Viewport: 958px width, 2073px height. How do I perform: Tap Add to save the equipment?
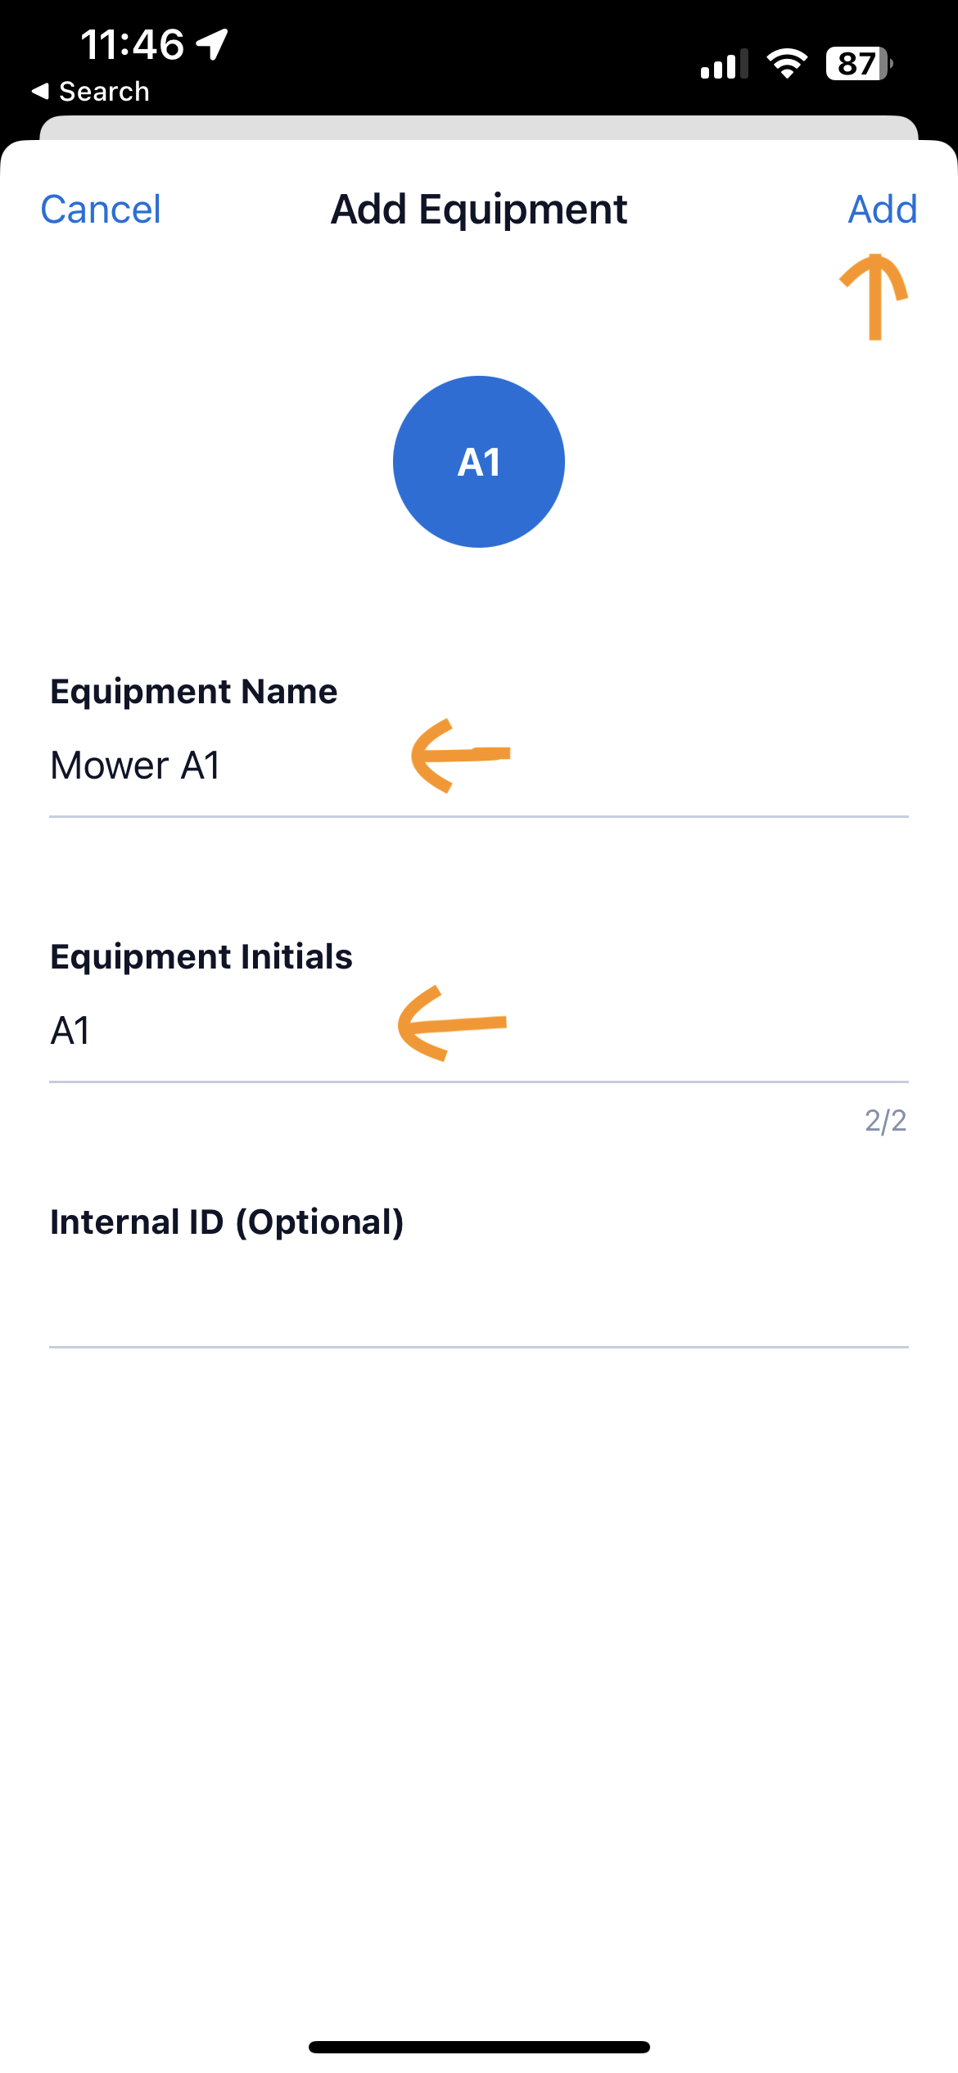tap(882, 210)
